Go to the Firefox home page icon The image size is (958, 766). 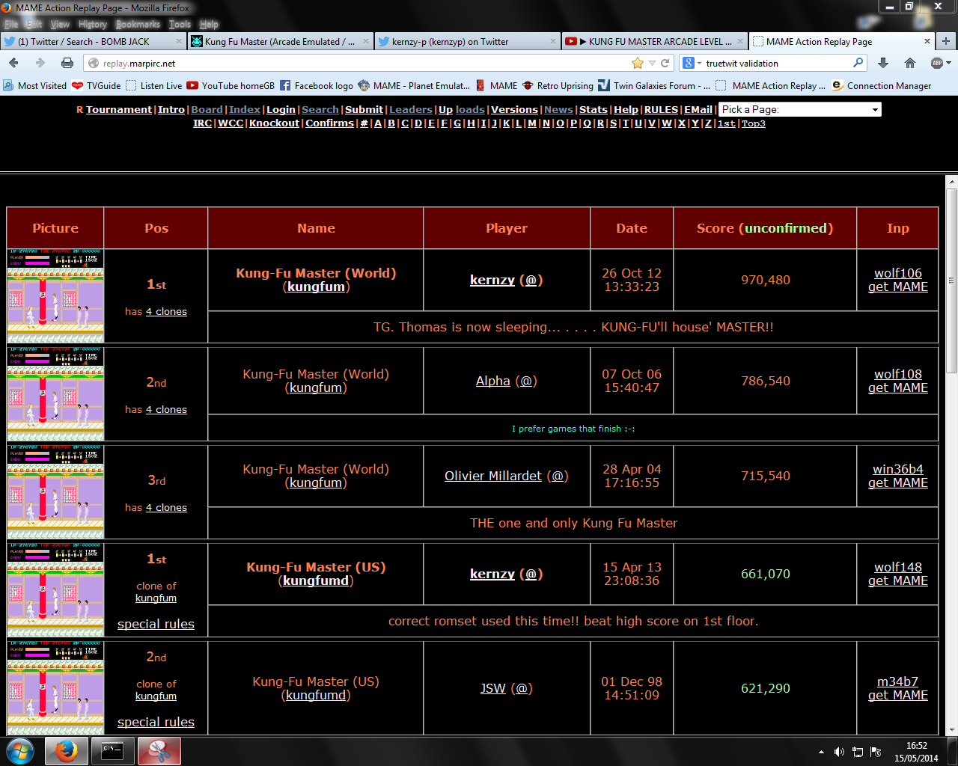(910, 63)
